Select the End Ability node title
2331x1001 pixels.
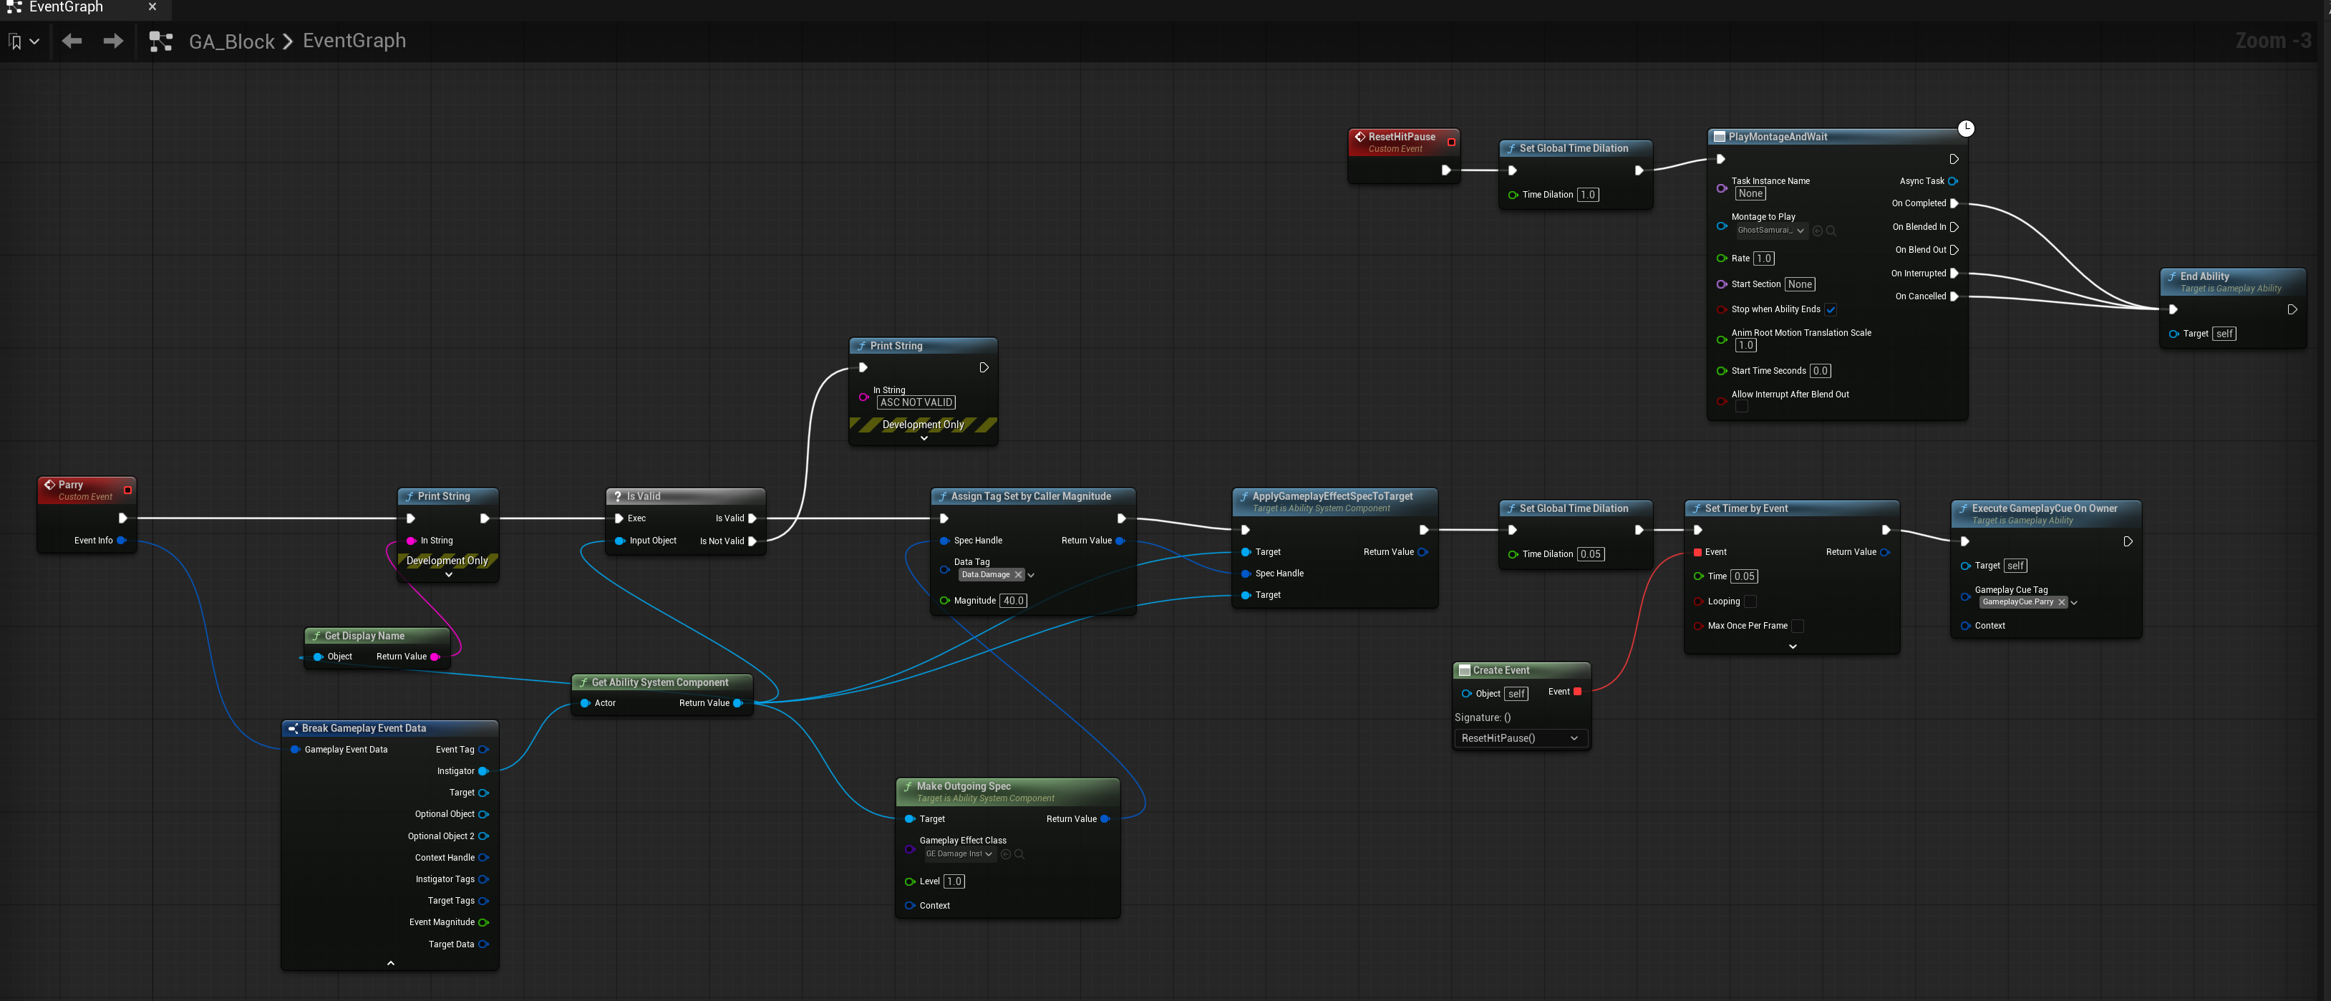click(2204, 276)
